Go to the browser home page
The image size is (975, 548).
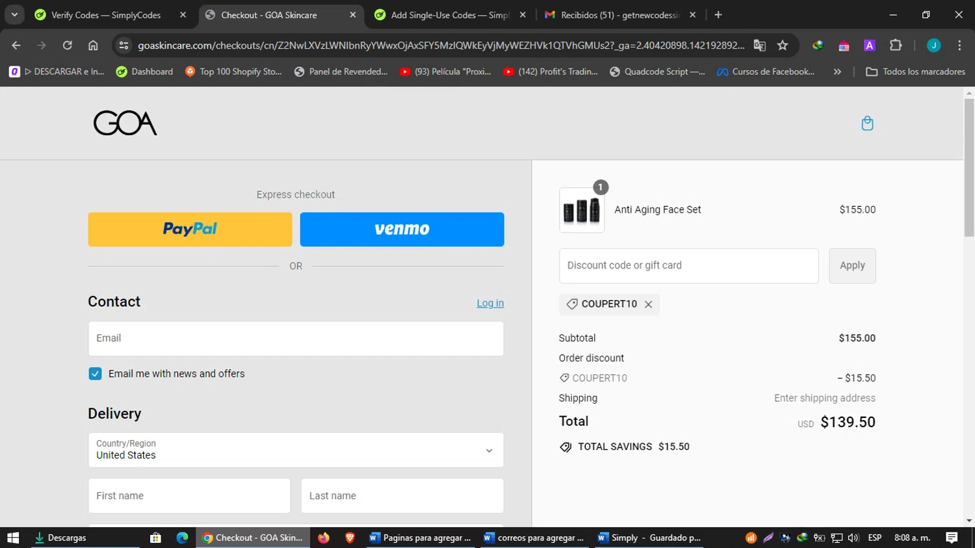pos(93,45)
